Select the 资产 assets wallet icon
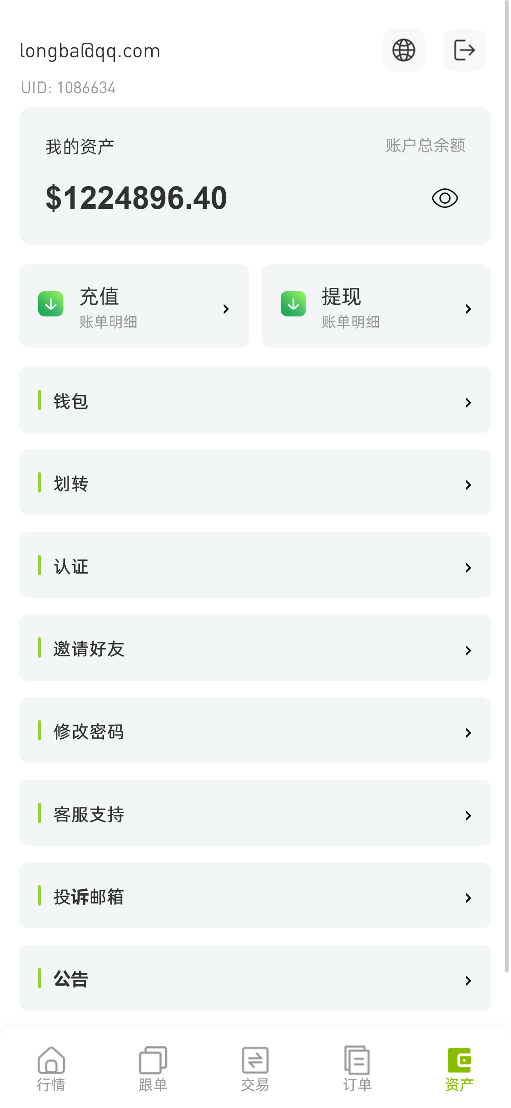511x1108 pixels. (x=459, y=1061)
